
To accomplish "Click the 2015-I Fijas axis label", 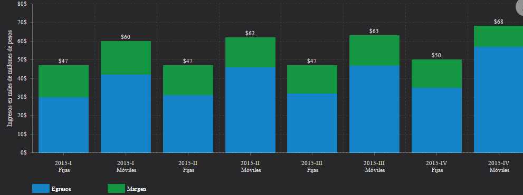I will (x=63, y=167).
